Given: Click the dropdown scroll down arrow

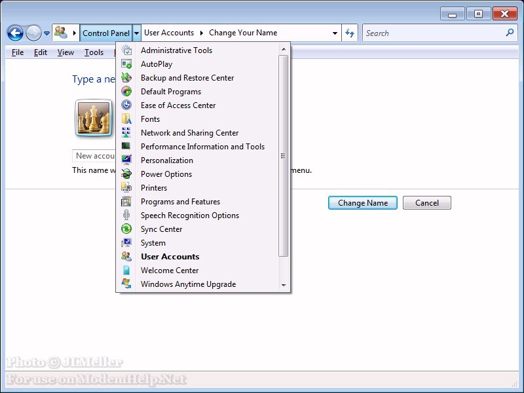Looking at the screenshot, I should 284,285.
